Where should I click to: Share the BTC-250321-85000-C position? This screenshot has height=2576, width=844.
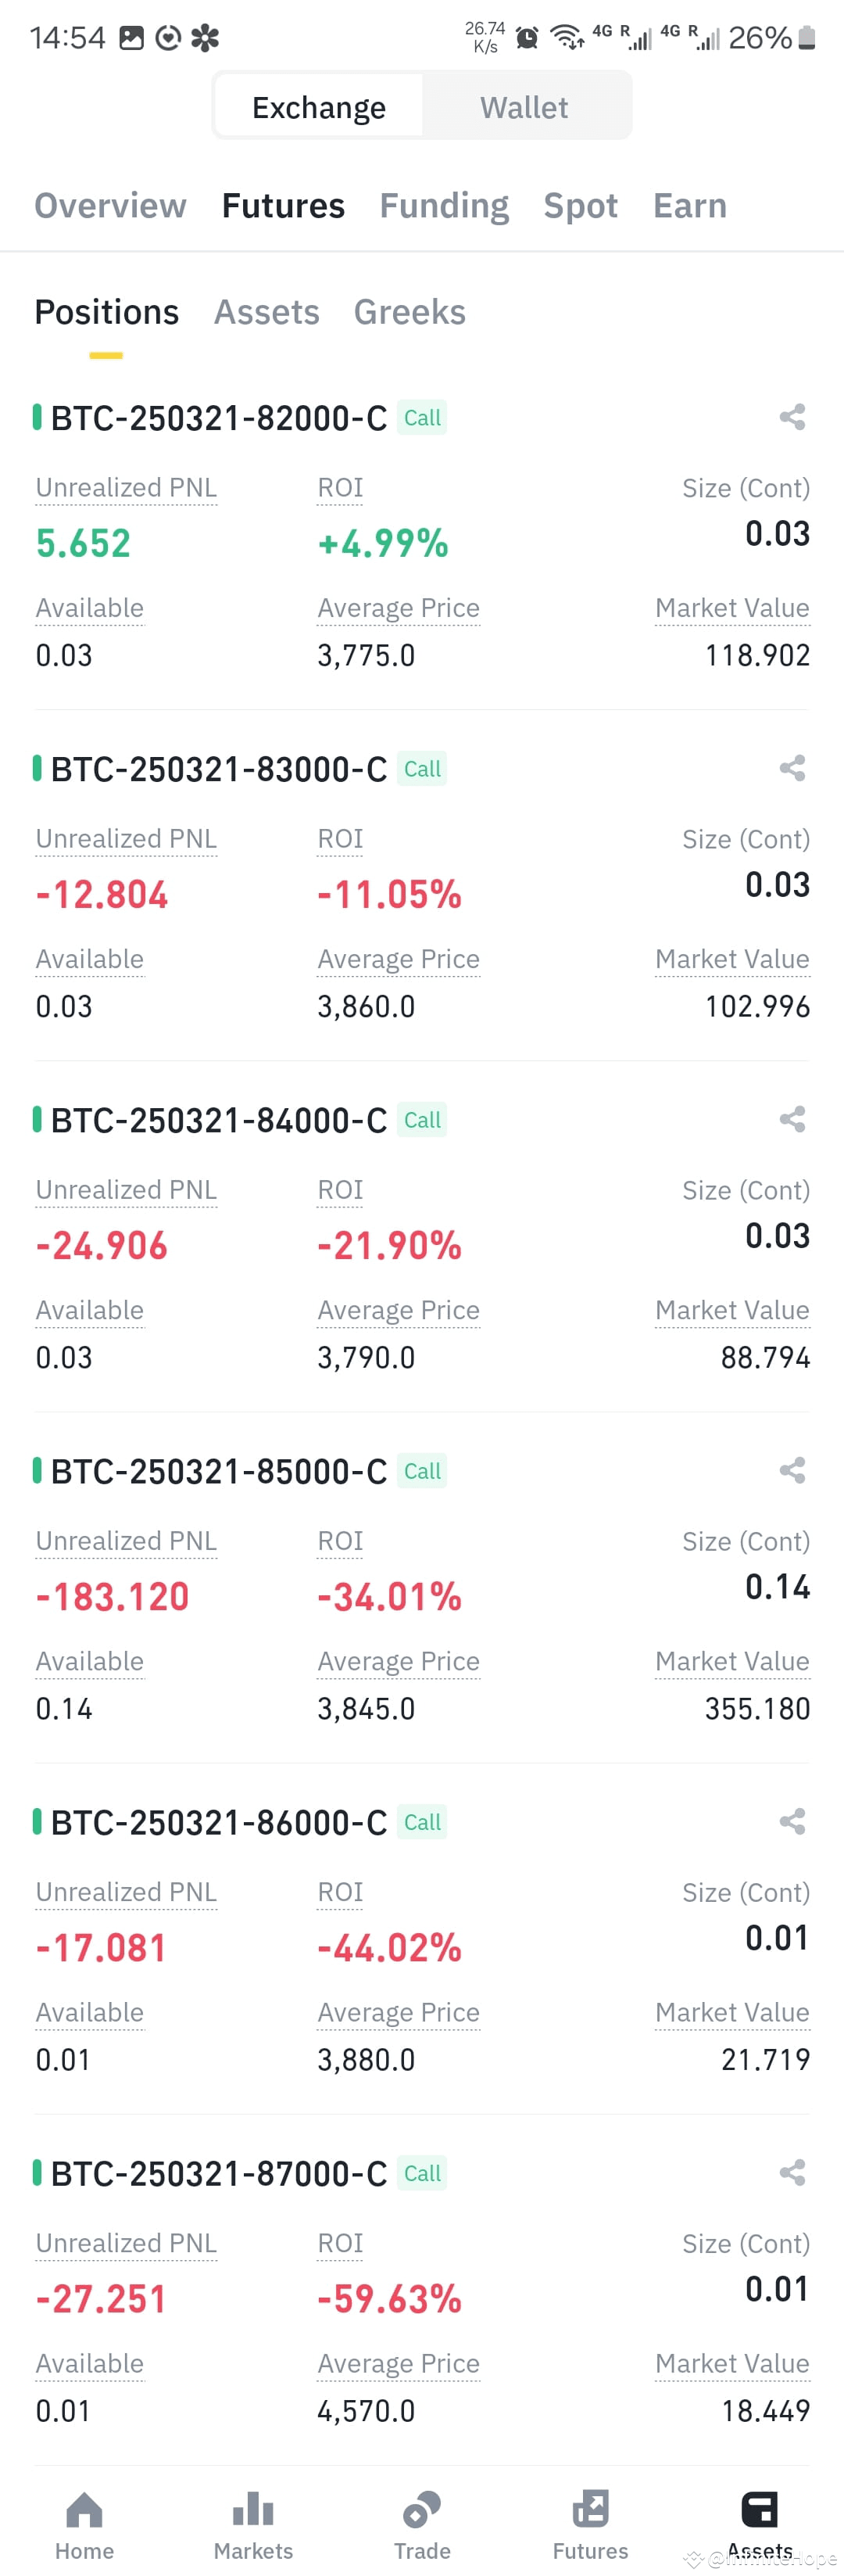[792, 1470]
